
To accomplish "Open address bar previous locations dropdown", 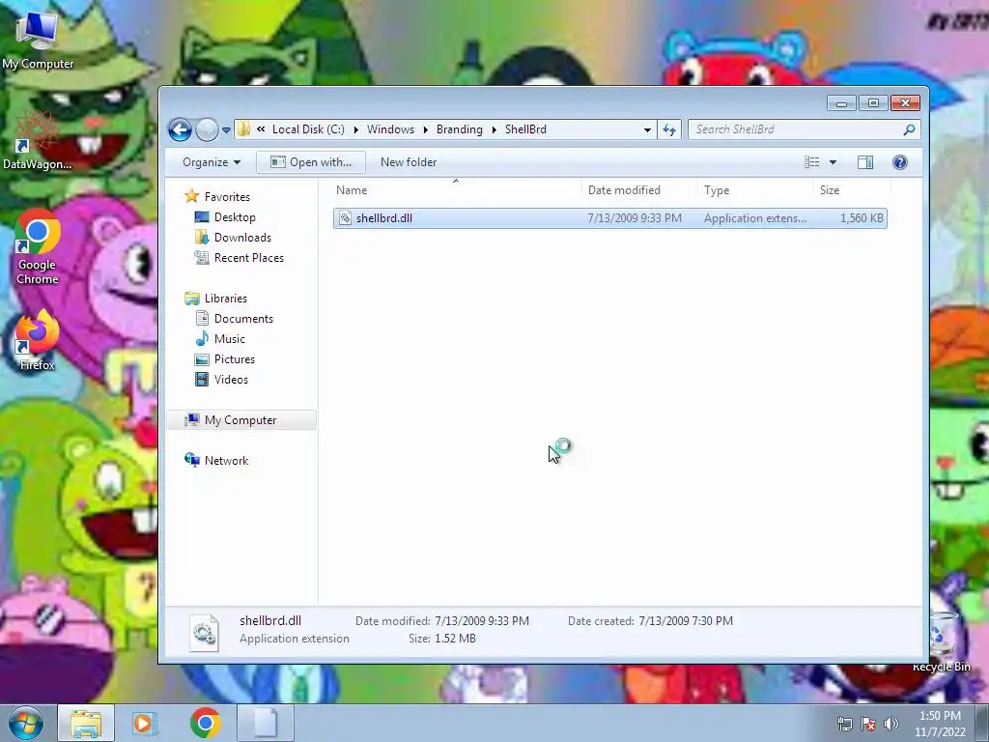I will (647, 130).
